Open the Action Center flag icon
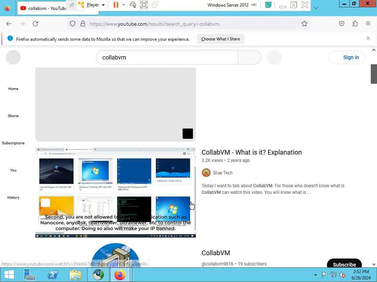The height and width of the screenshot is (282, 377). point(324,275)
